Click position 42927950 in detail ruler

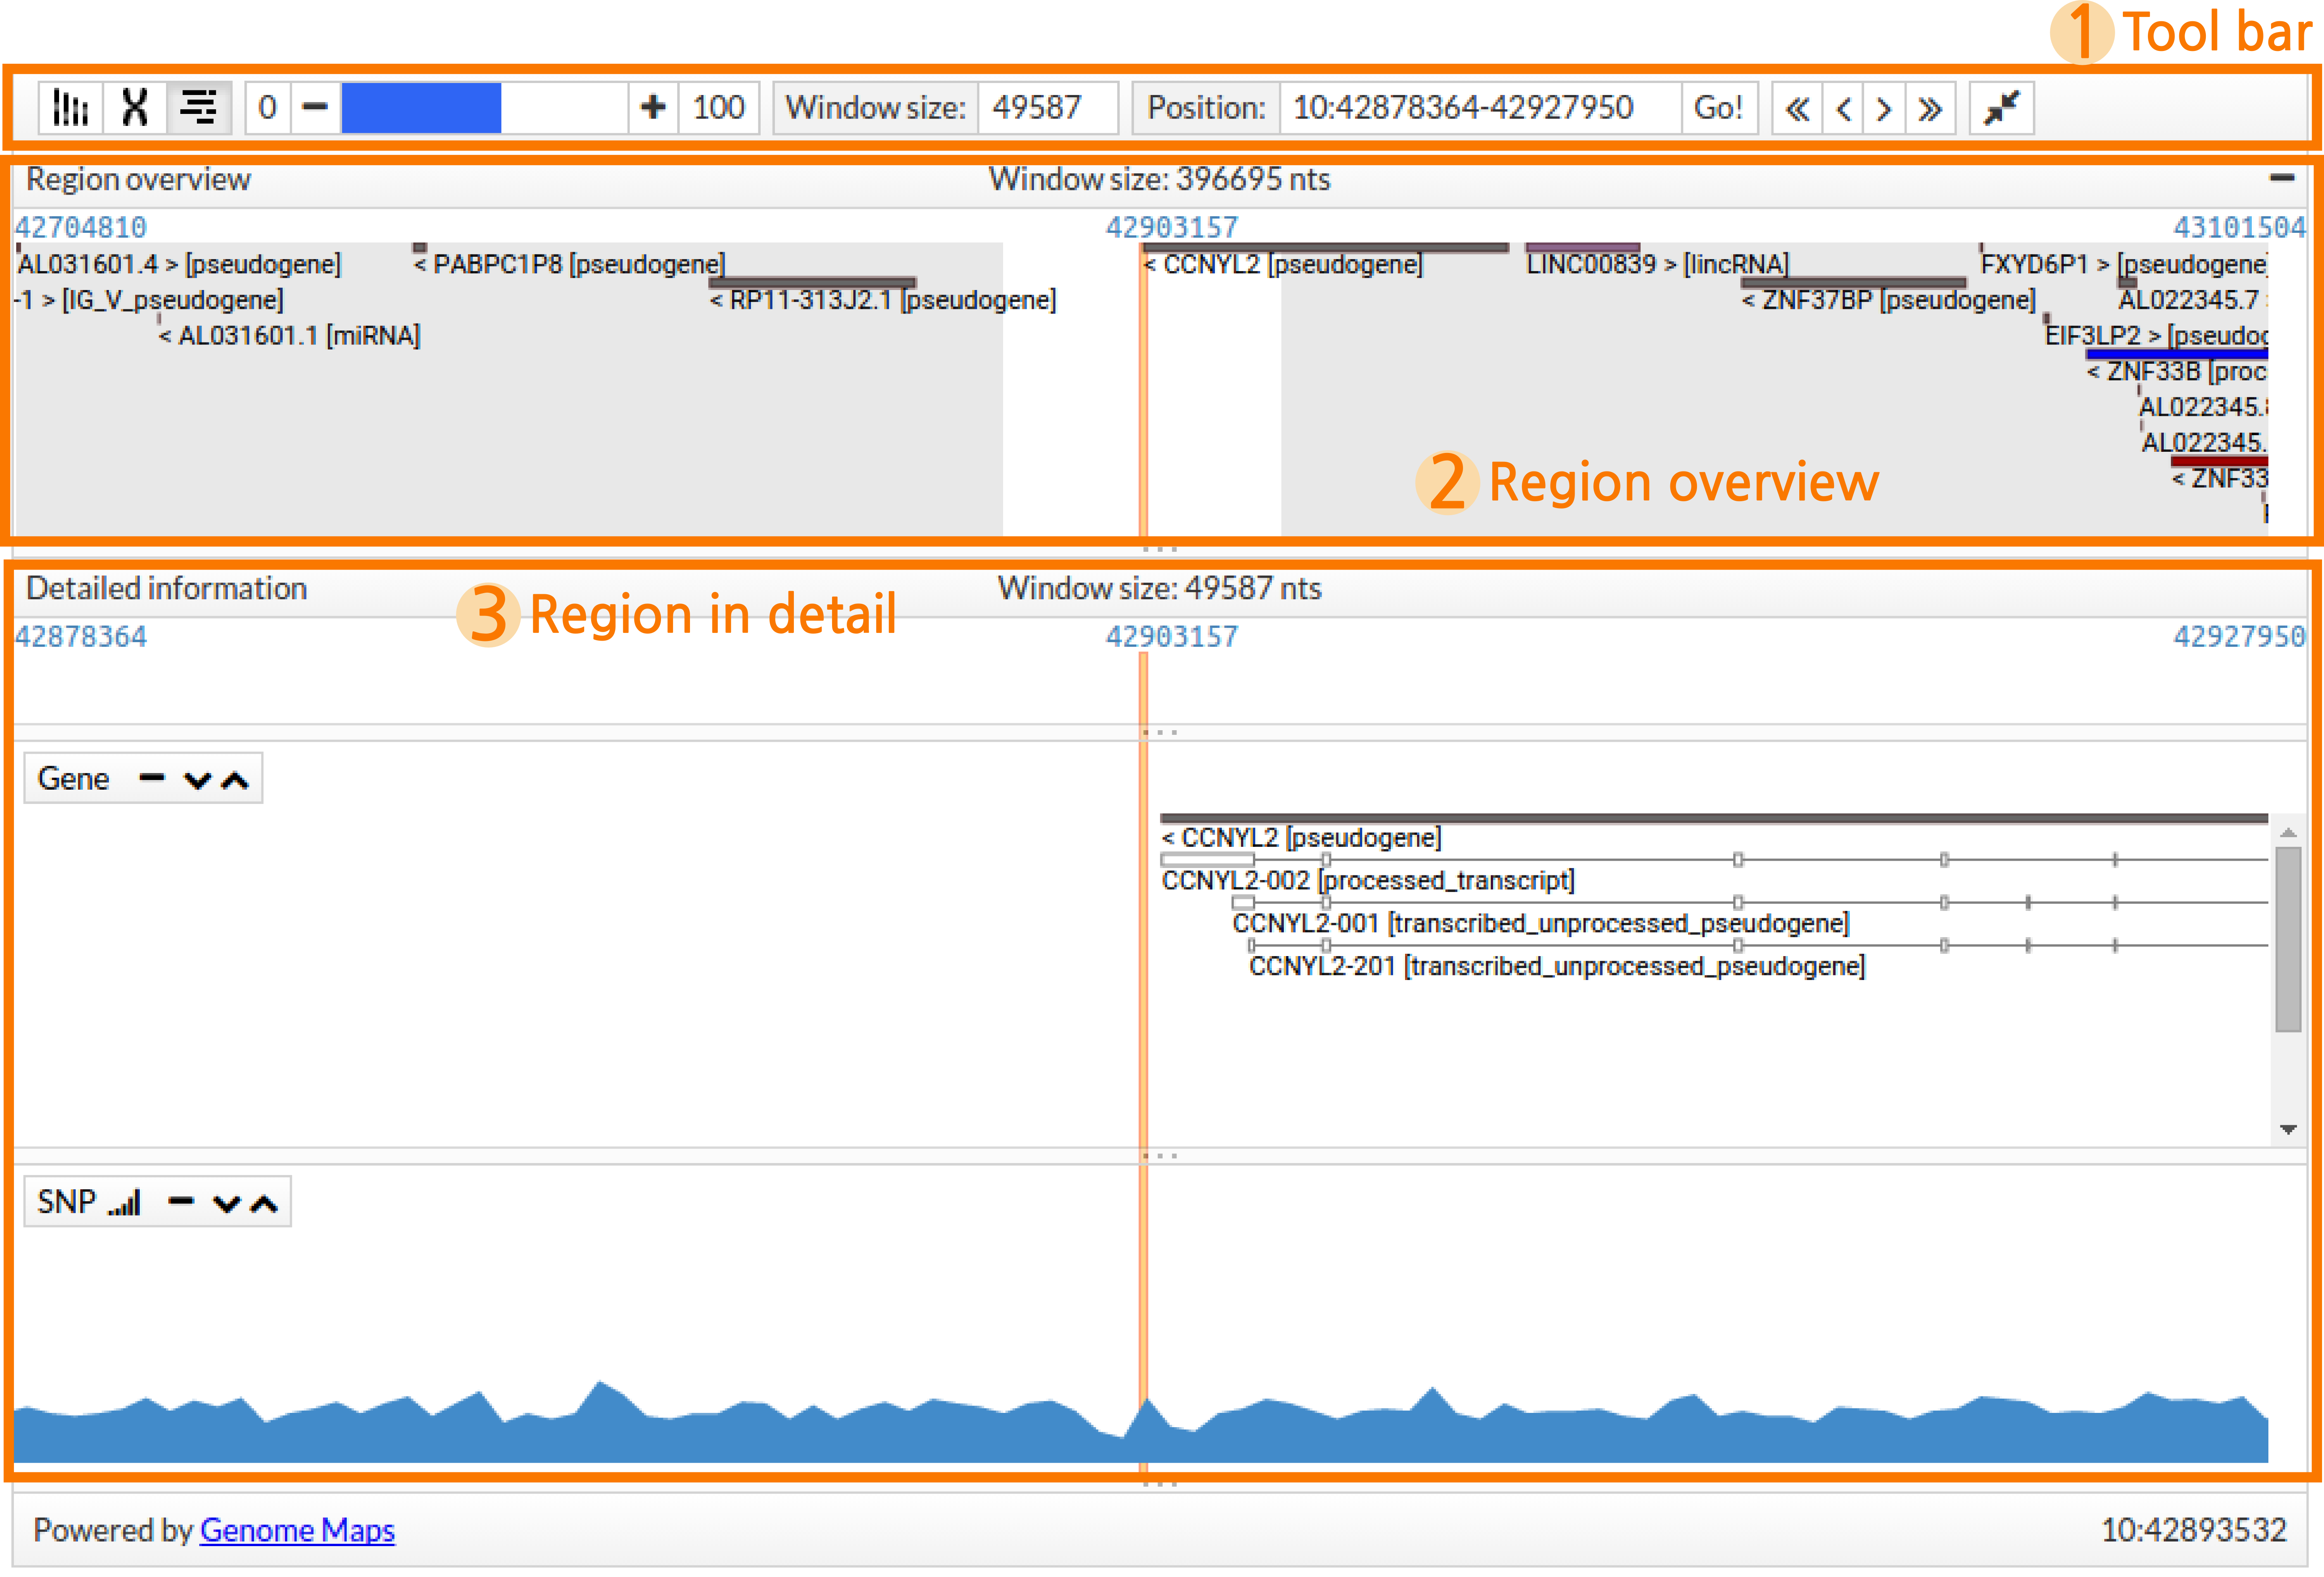point(2239,637)
